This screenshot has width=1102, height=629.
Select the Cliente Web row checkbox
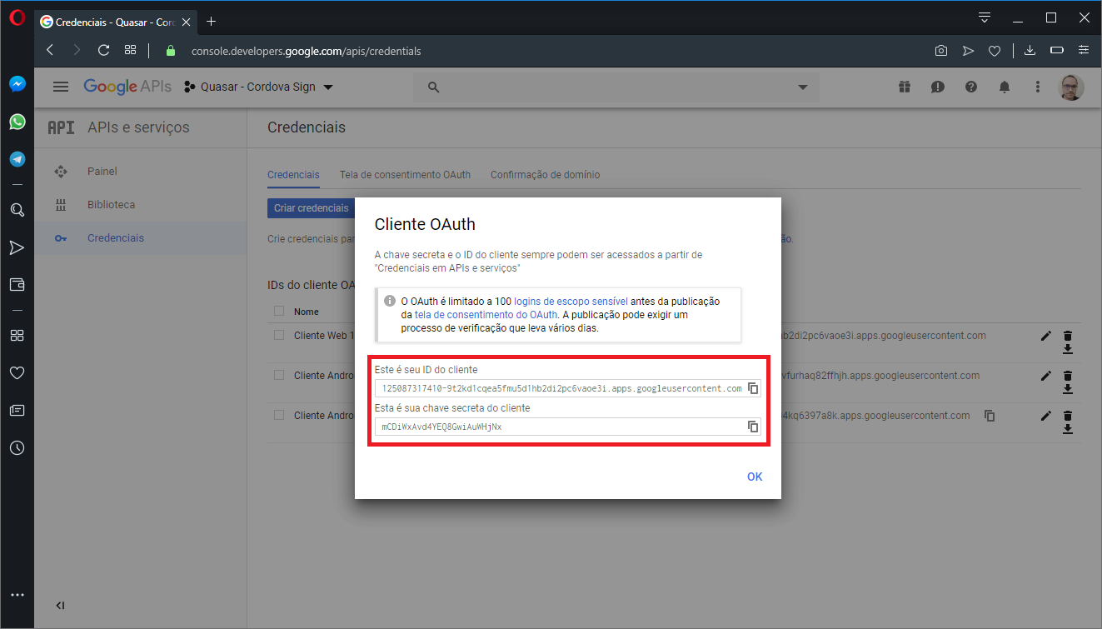278,335
